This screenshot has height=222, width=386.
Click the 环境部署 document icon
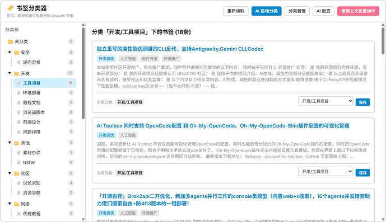click(18, 93)
